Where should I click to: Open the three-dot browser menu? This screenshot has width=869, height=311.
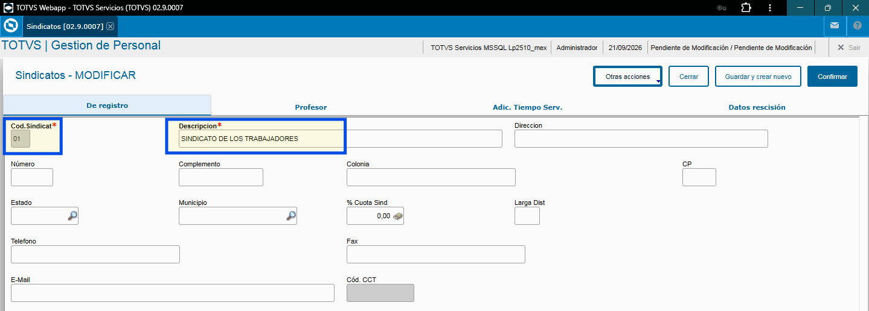770,8
